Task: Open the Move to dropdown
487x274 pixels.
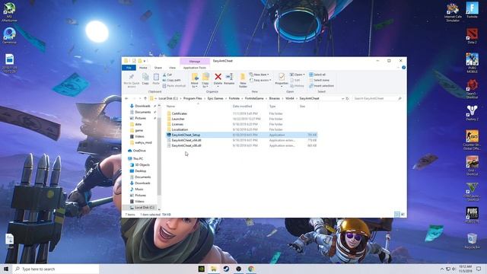Action: pyautogui.click(x=195, y=81)
